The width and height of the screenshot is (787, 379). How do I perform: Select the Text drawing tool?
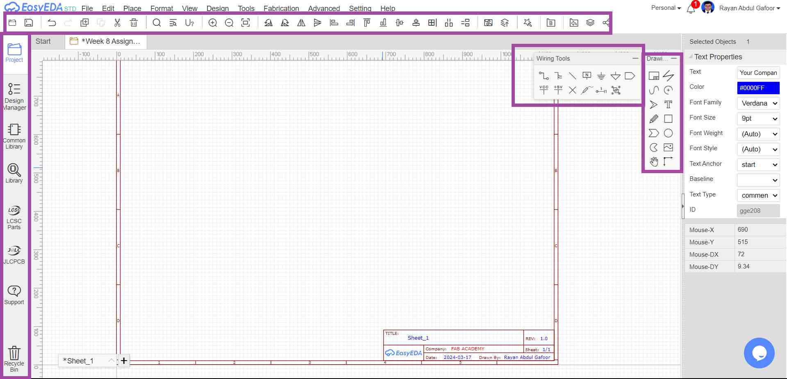668,104
